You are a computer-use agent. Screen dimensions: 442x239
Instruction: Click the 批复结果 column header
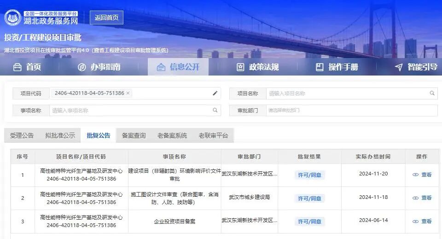coord(309,157)
